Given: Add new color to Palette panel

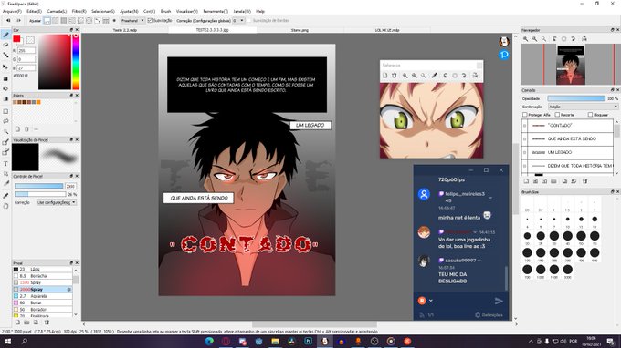Looking at the screenshot, I should click(x=17, y=129).
